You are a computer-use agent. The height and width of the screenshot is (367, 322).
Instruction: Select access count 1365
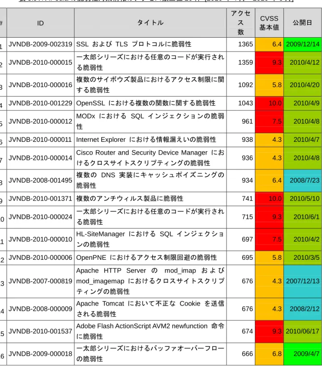pos(240,44)
